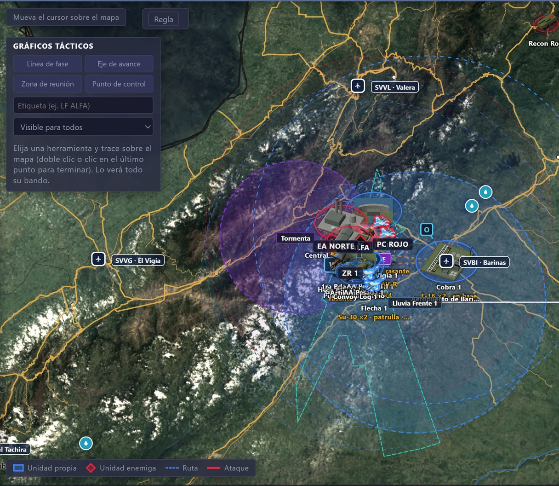The width and height of the screenshot is (559, 486).
Task: Click the SVBI Barinas airport plane icon
Action: click(446, 261)
